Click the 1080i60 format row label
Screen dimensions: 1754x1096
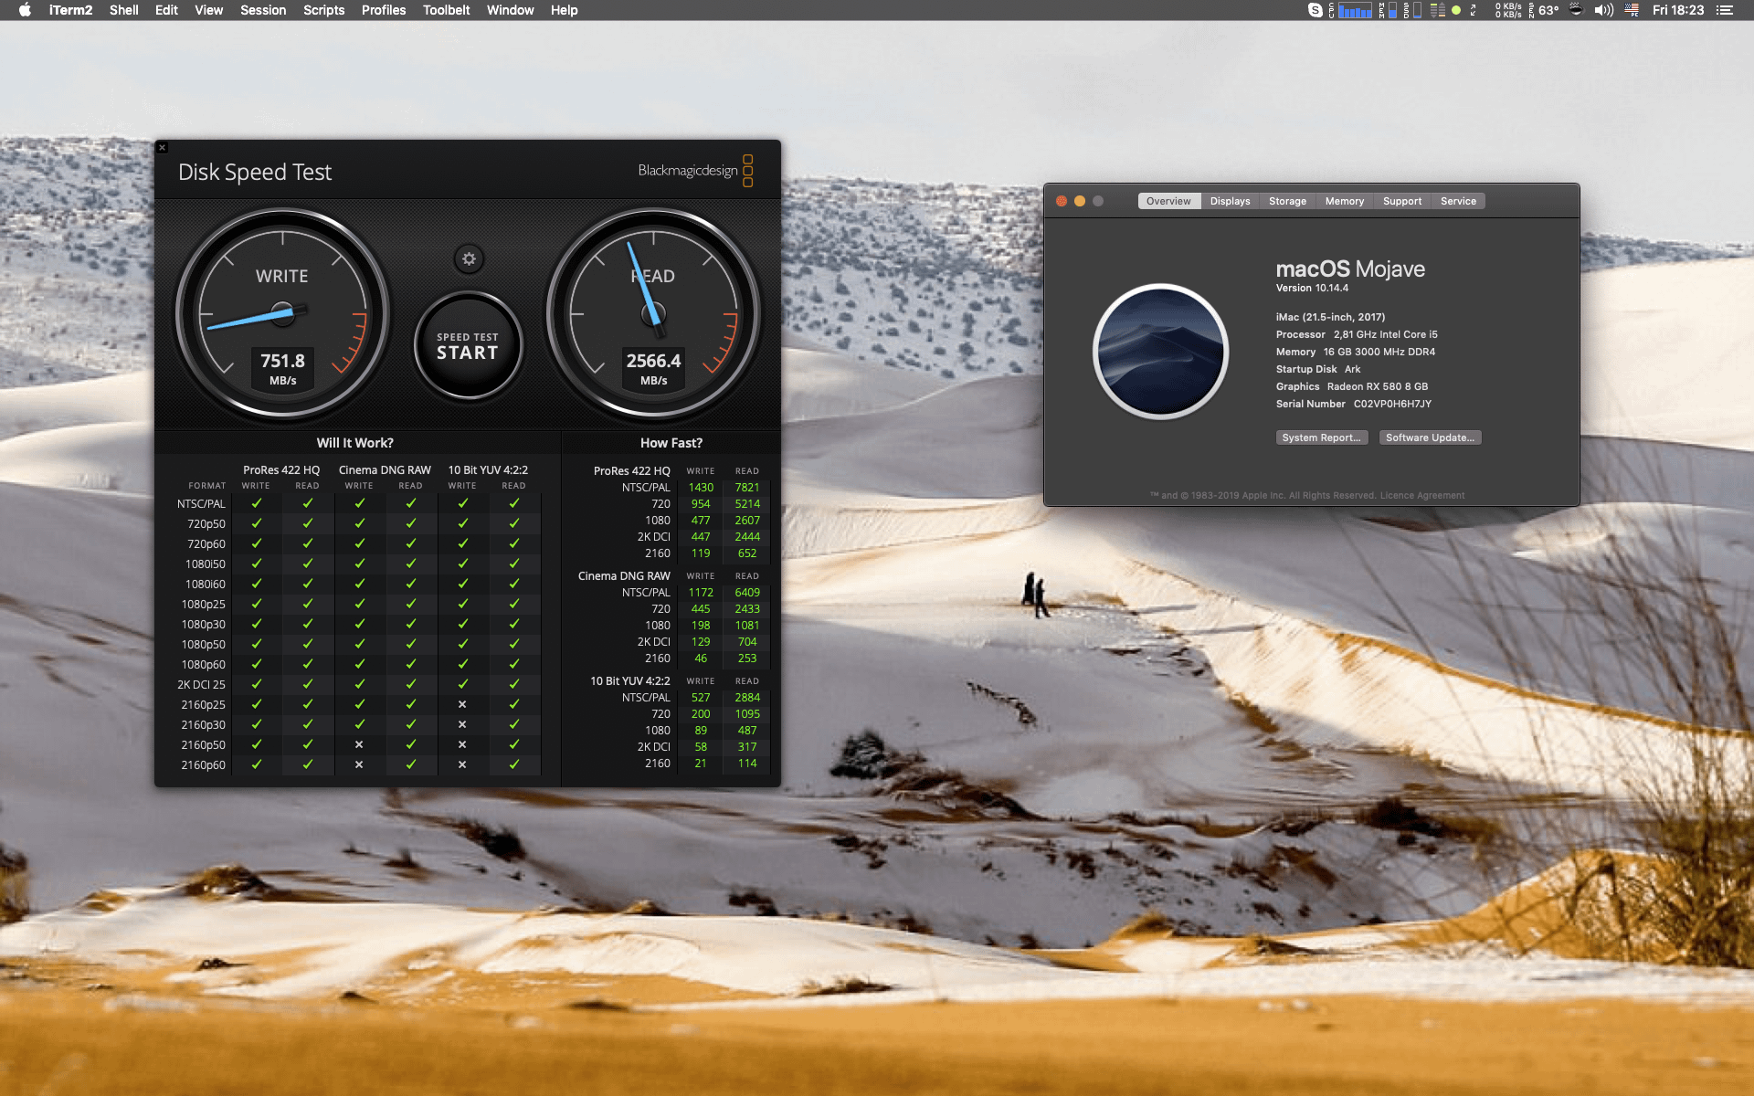click(206, 585)
